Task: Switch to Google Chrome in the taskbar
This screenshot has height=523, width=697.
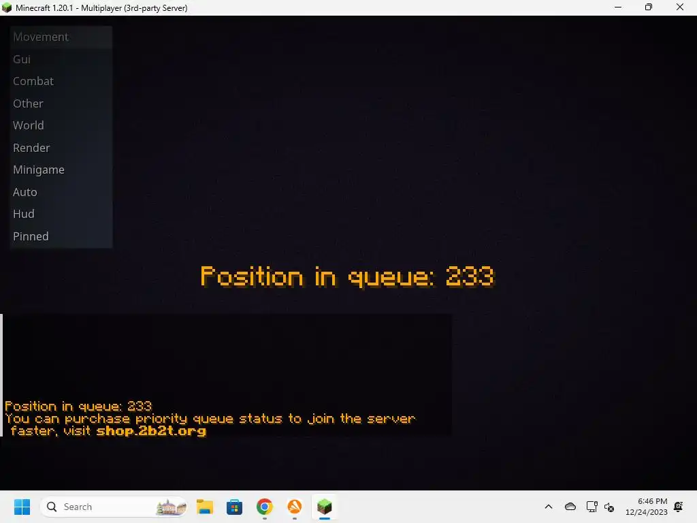Action: (265, 507)
